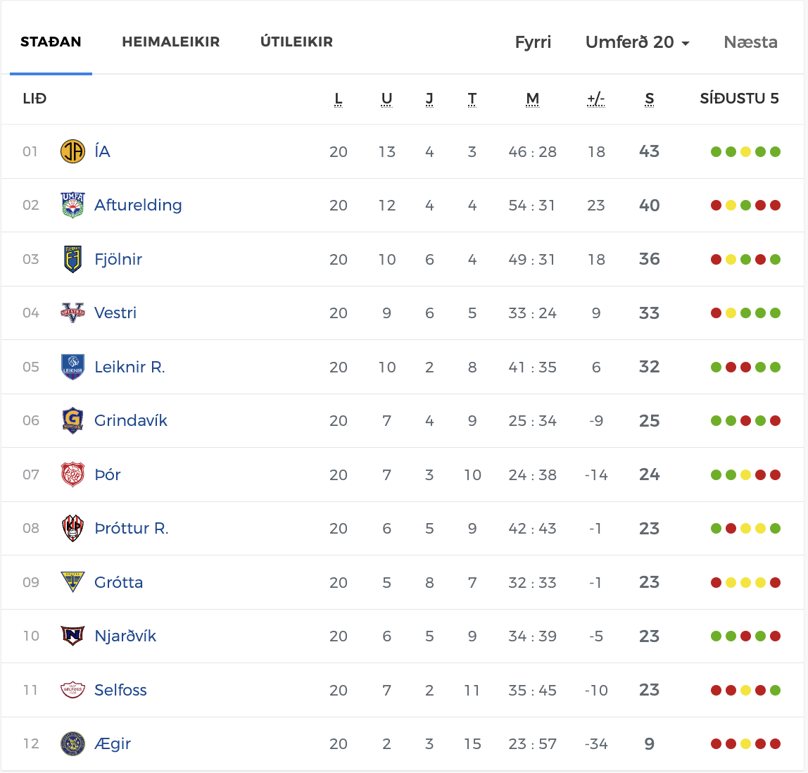Click the Afturelding team logo
The width and height of the screenshot is (808, 773).
click(x=72, y=206)
